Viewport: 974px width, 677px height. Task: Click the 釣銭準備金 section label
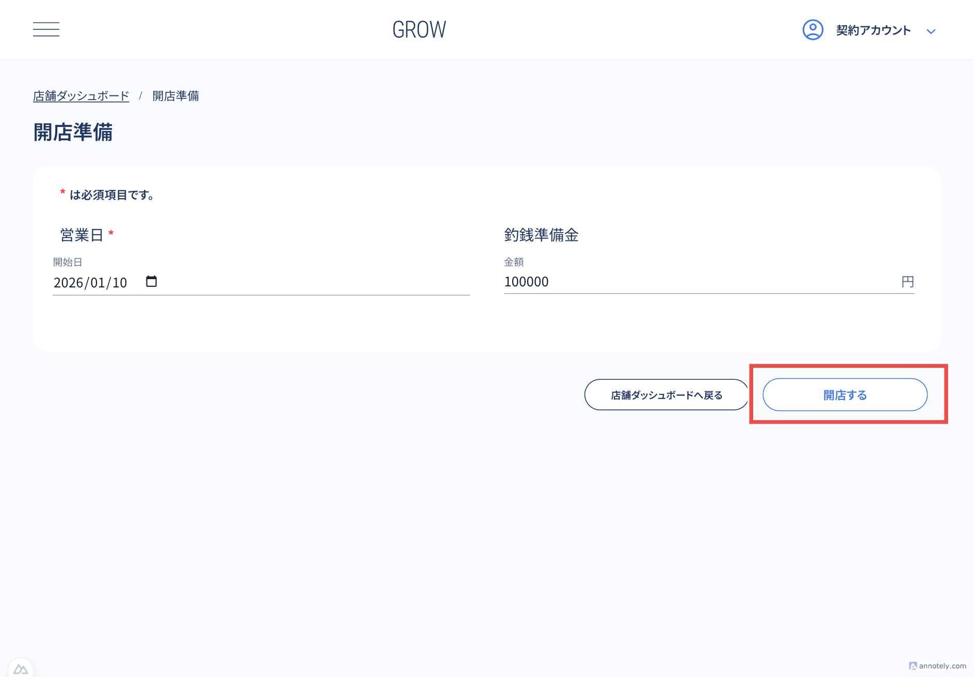541,235
